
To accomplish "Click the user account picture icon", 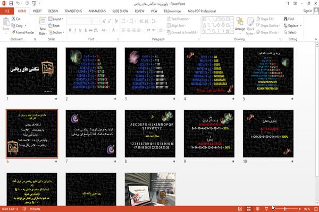I will 316,11.
